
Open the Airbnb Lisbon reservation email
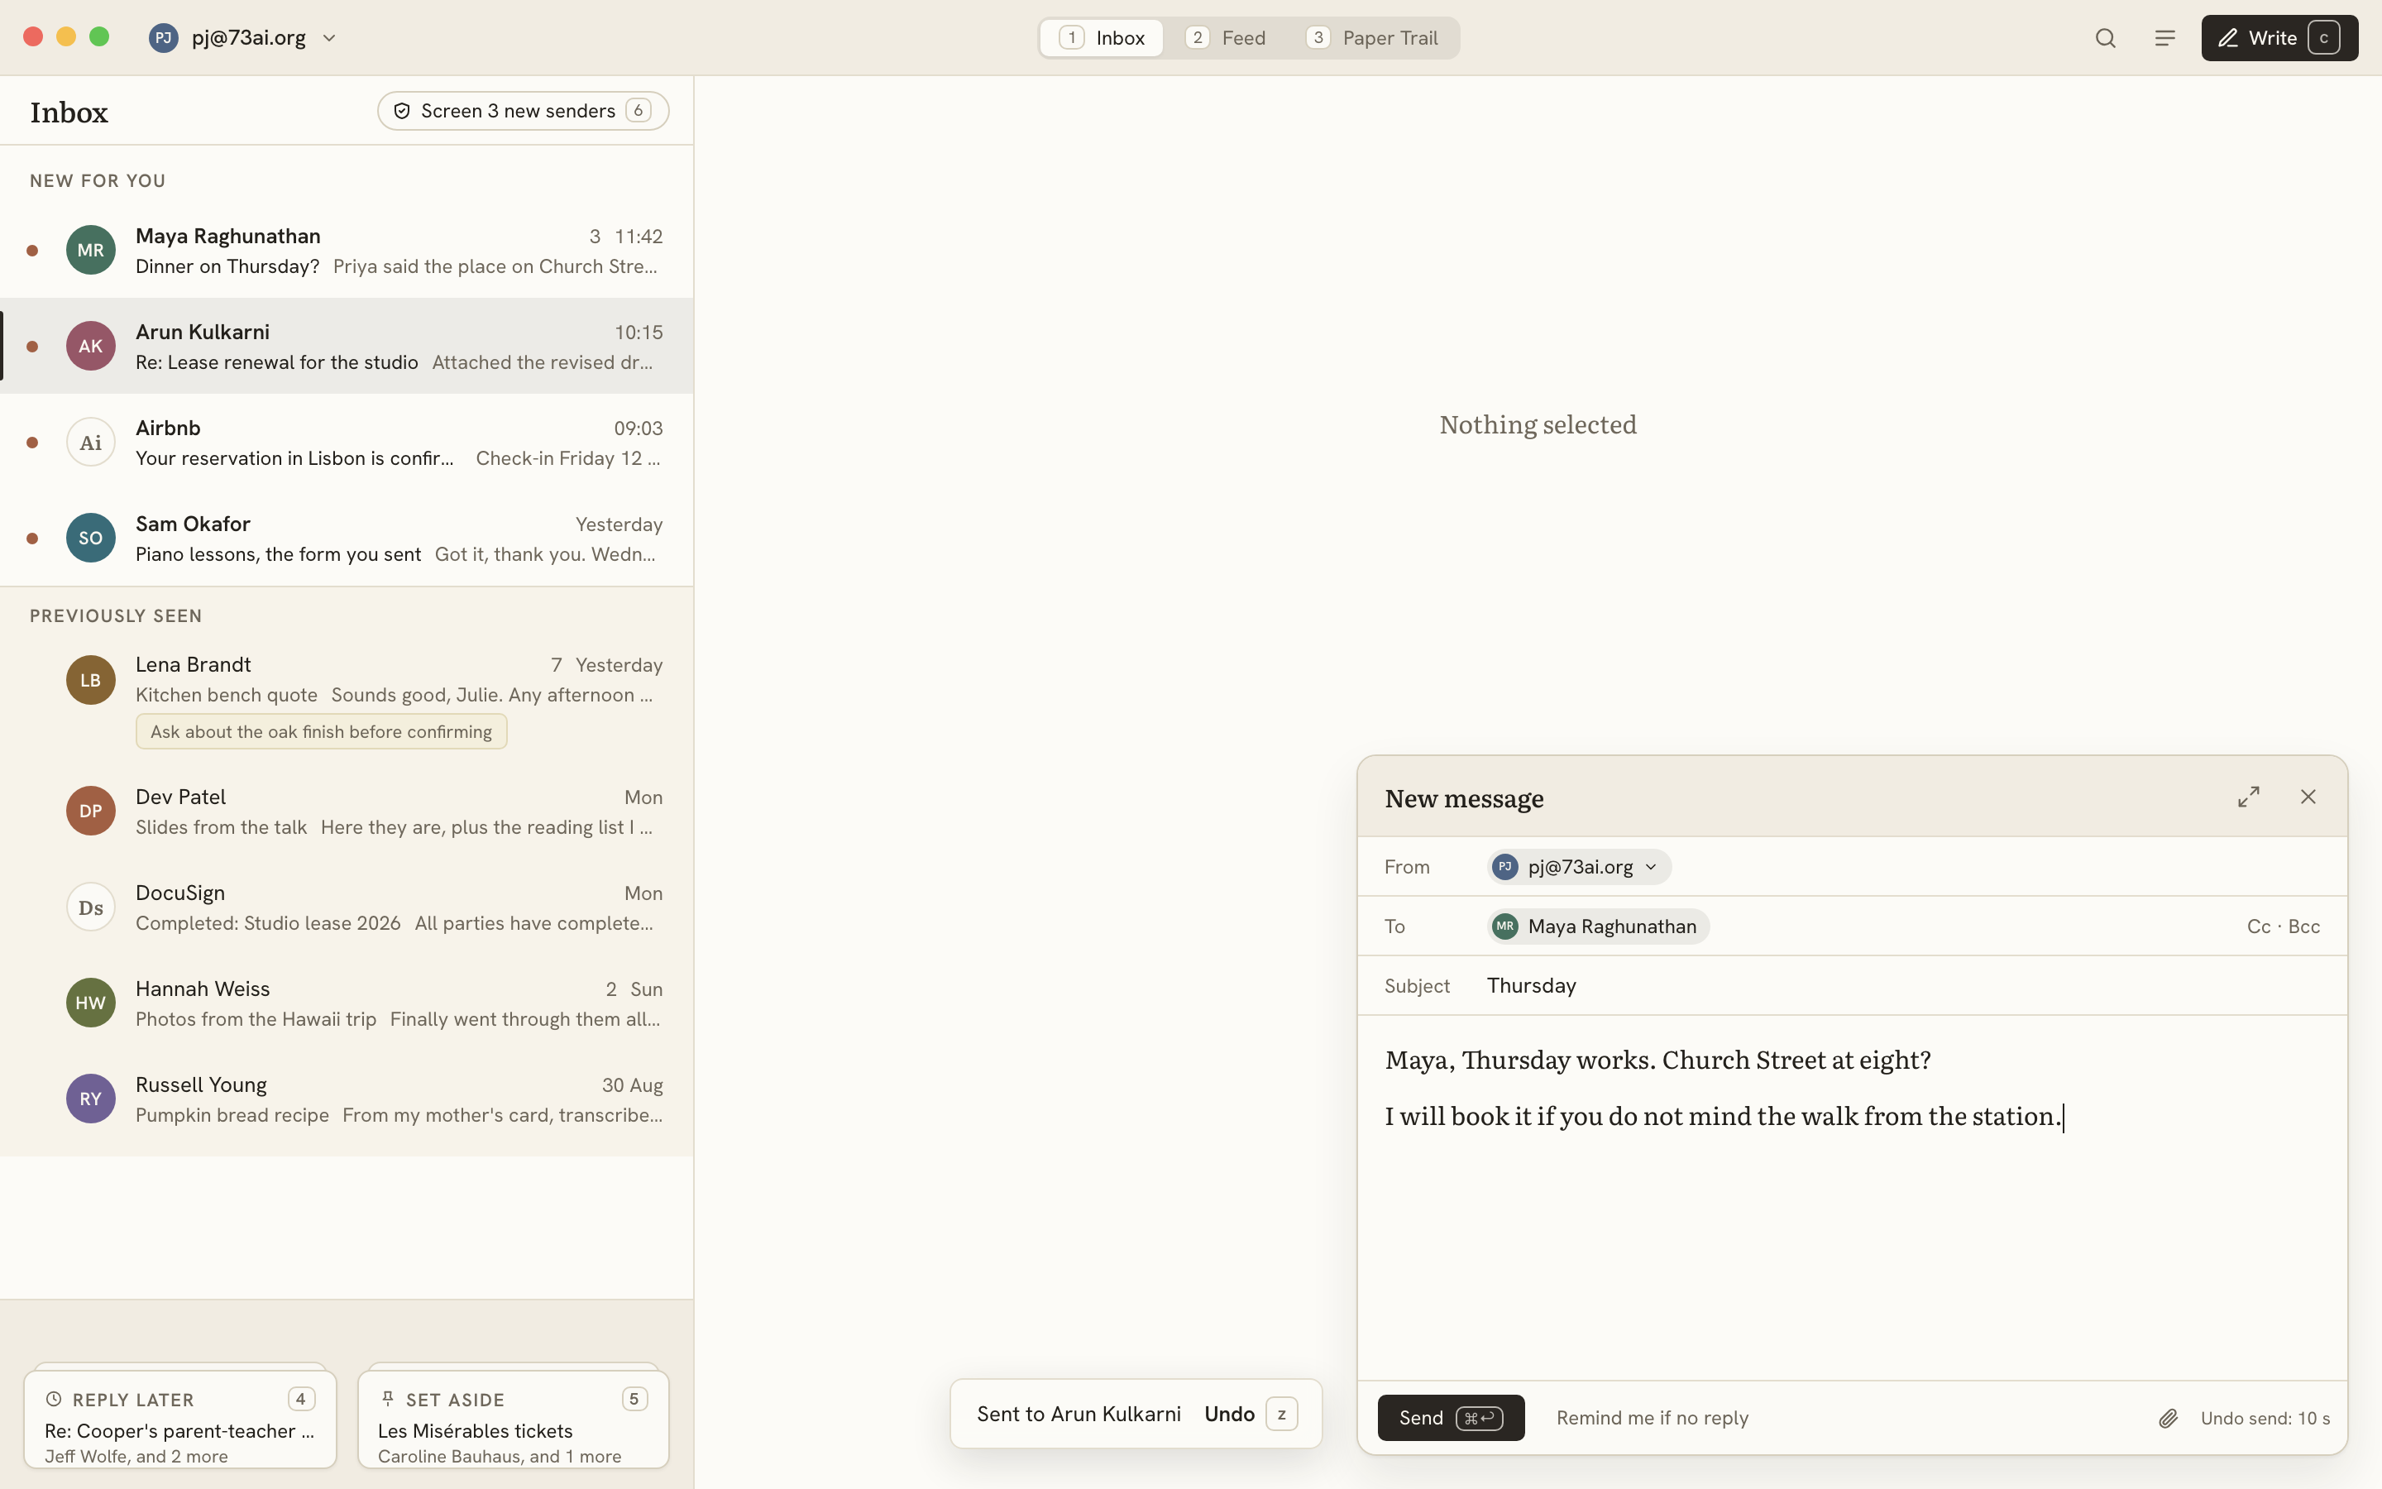[x=347, y=443]
